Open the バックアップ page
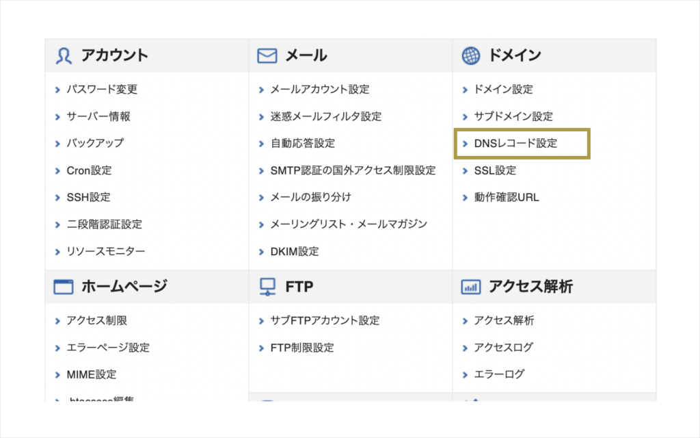The height and width of the screenshot is (438, 700). click(95, 144)
